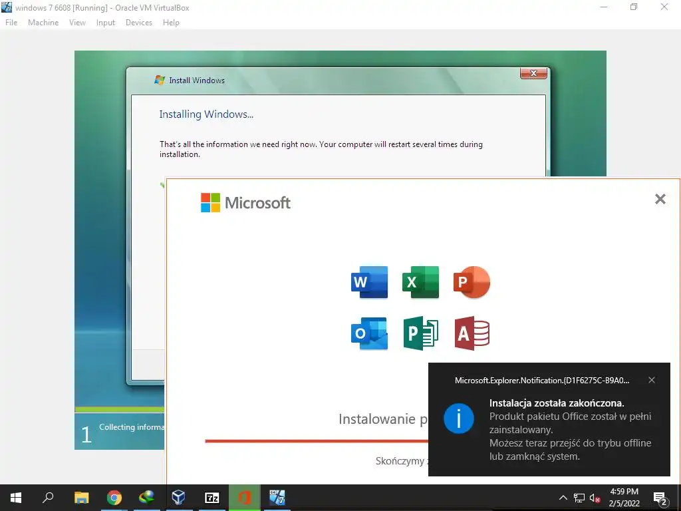Screen dimensions: 681x511
Task: Open the VirtualBox File menu
Action: [x=11, y=23]
